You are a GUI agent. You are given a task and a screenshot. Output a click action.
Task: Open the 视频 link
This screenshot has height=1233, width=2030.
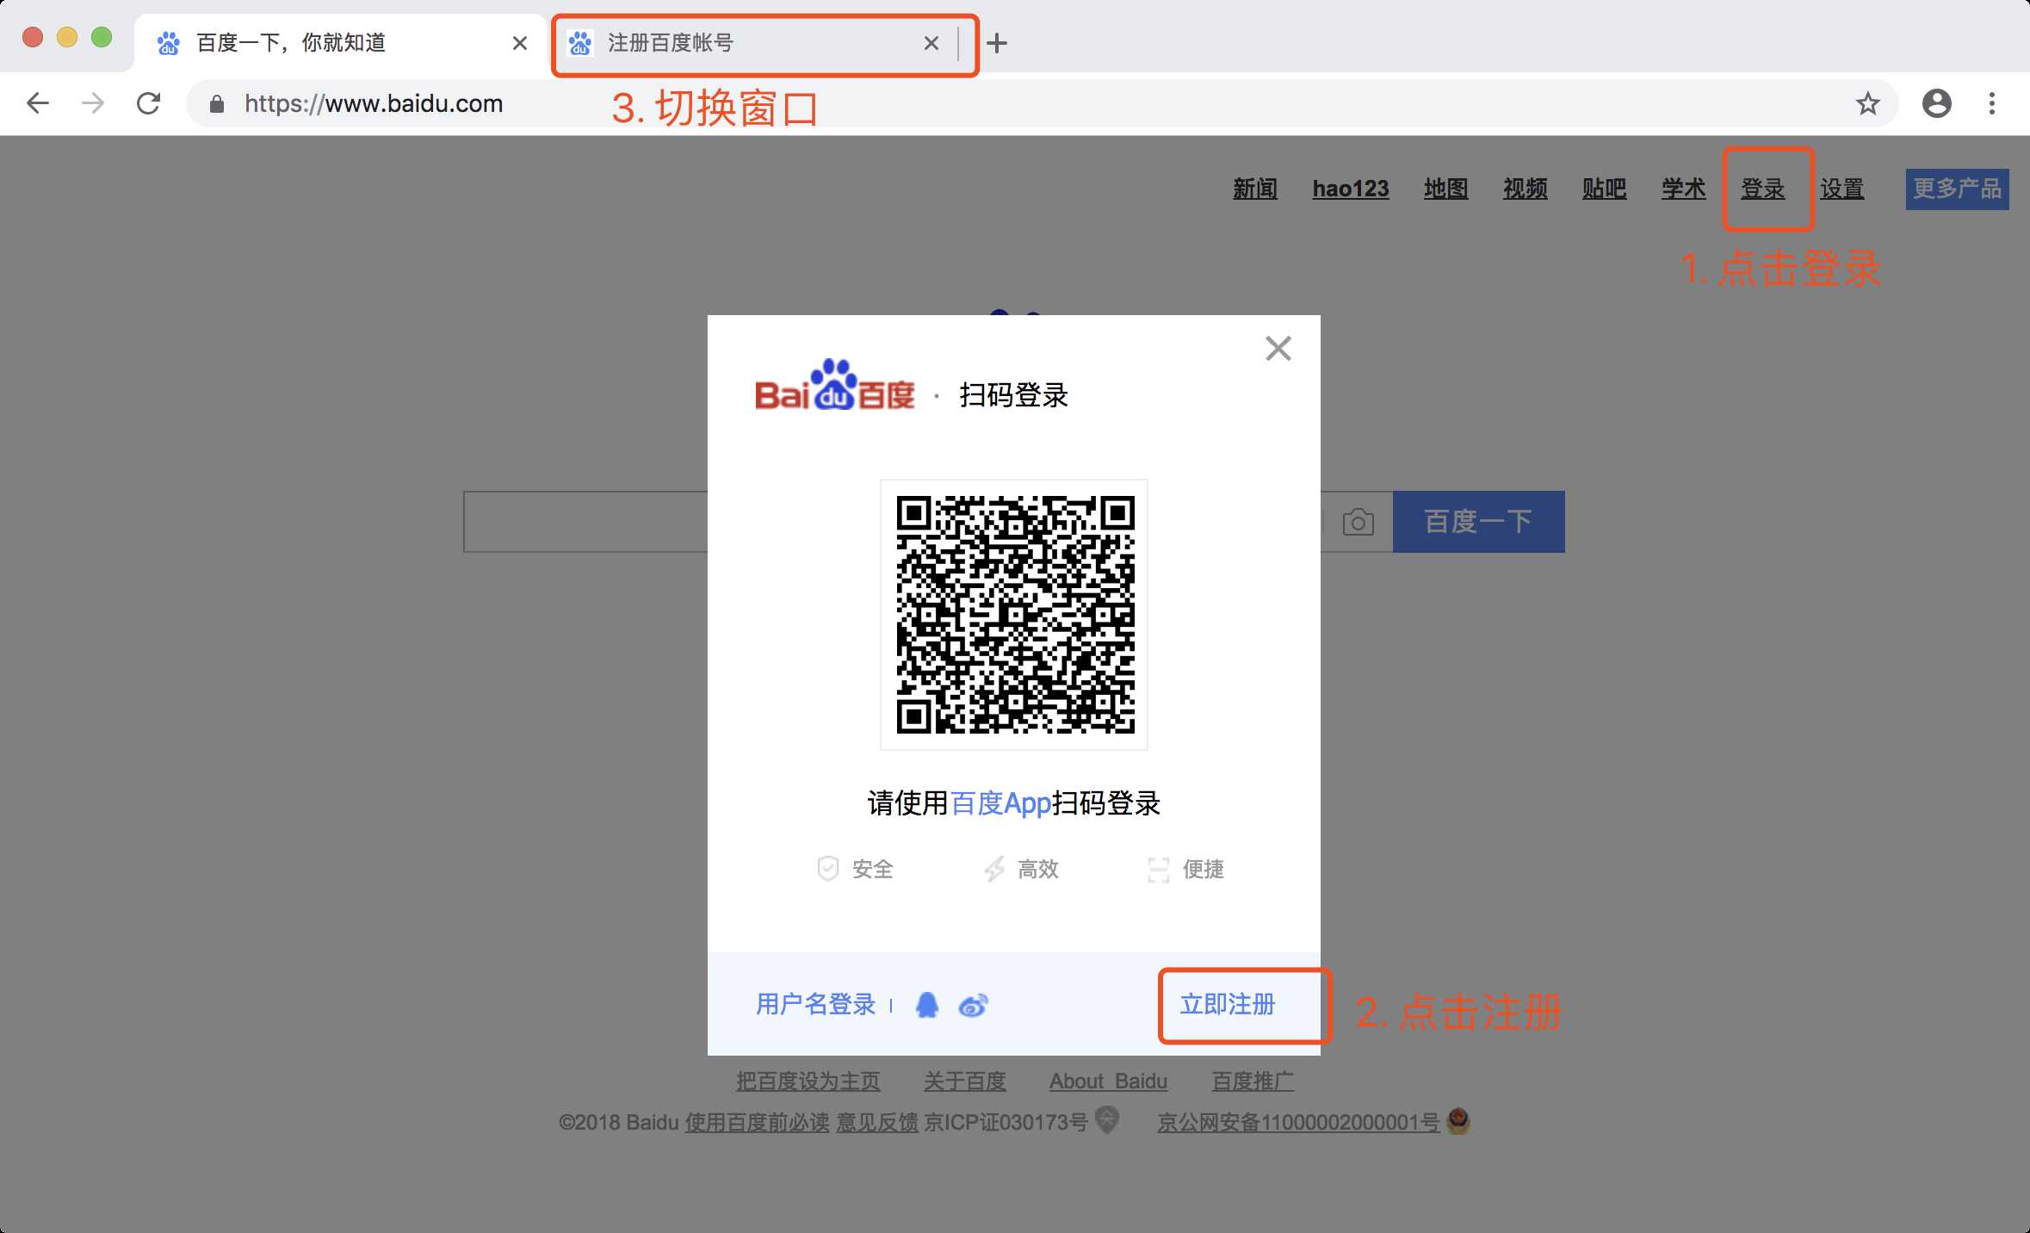pyautogui.click(x=1526, y=189)
